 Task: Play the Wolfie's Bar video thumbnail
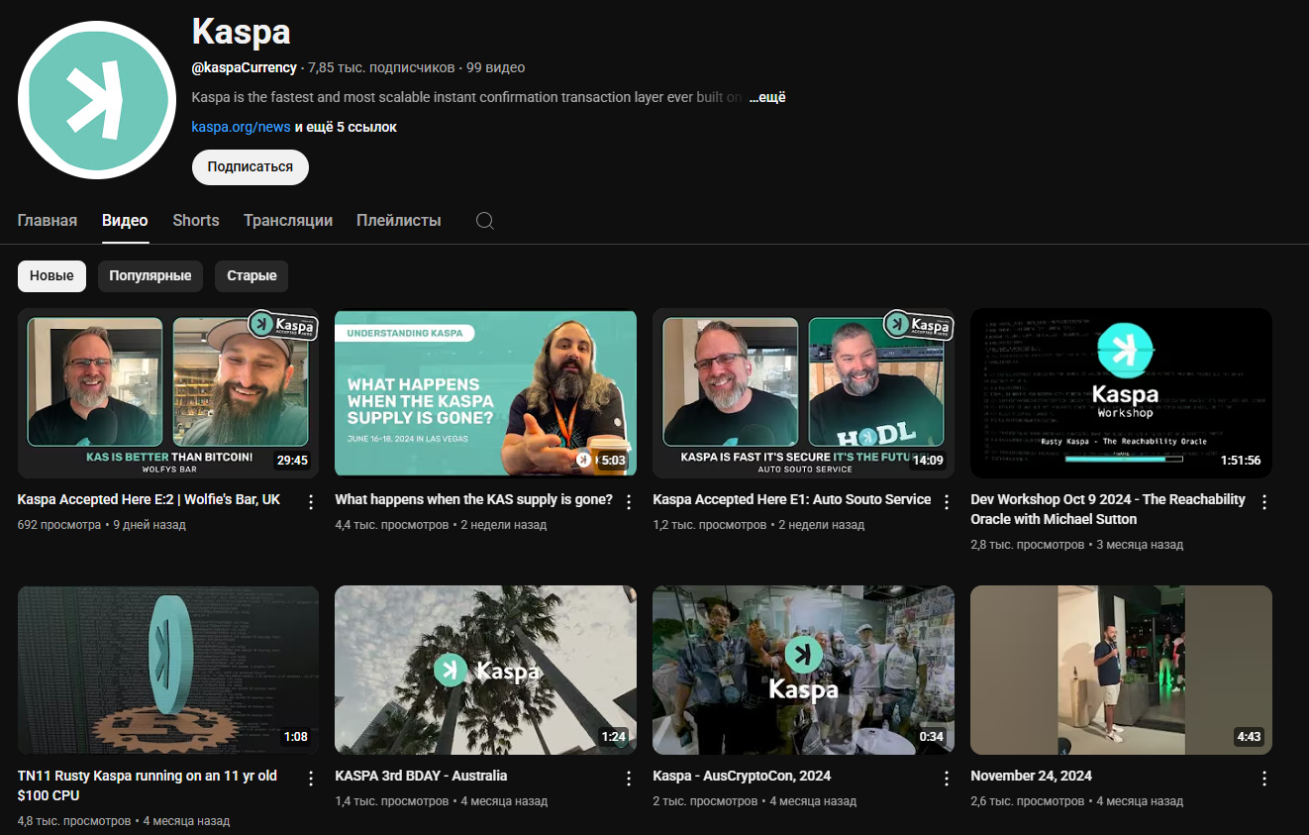pyautogui.click(x=168, y=393)
